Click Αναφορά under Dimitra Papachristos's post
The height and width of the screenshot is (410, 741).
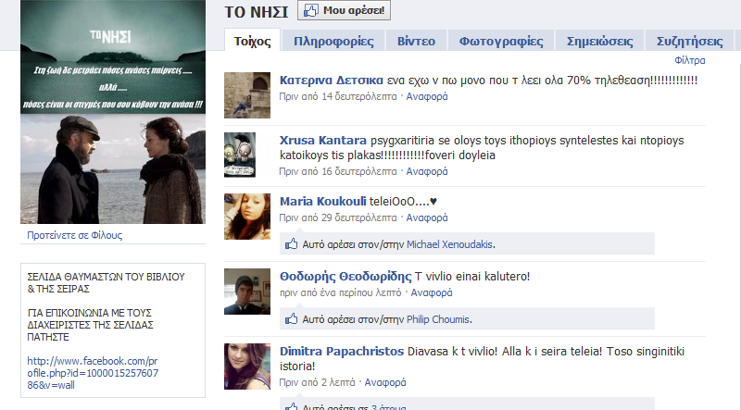tap(385, 382)
